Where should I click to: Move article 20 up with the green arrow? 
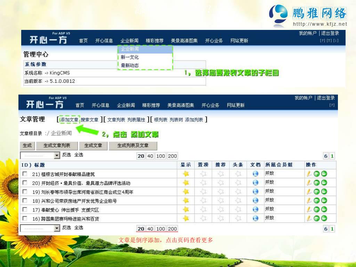click(x=316, y=183)
